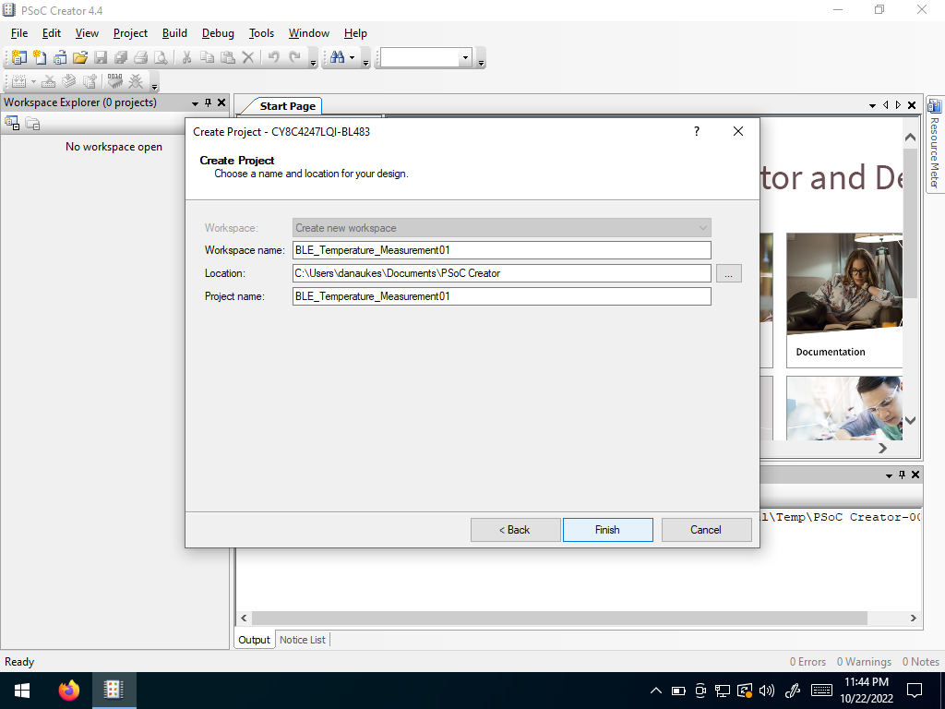This screenshot has height=709, width=945.
Task: Close the Workspace Explorer panel
Action: pos(221,102)
